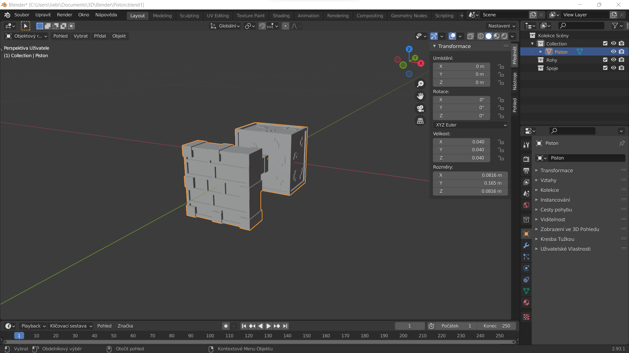
Task: Disable render visibility for Spoje
Action: (621, 68)
